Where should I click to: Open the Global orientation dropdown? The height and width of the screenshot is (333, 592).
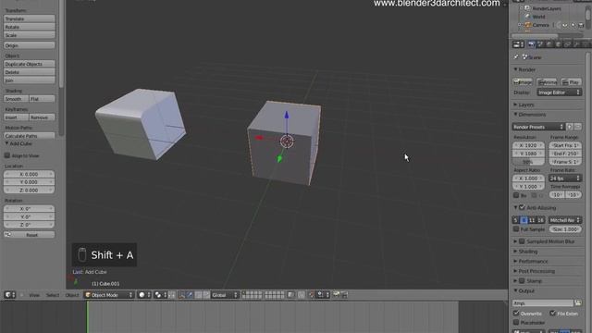point(225,295)
